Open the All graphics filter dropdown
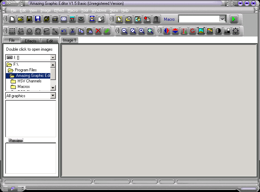 (x=53, y=95)
